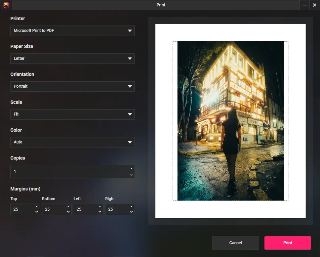Click the Cancel button
The height and width of the screenshot is (257, 320).
[235, 243]
